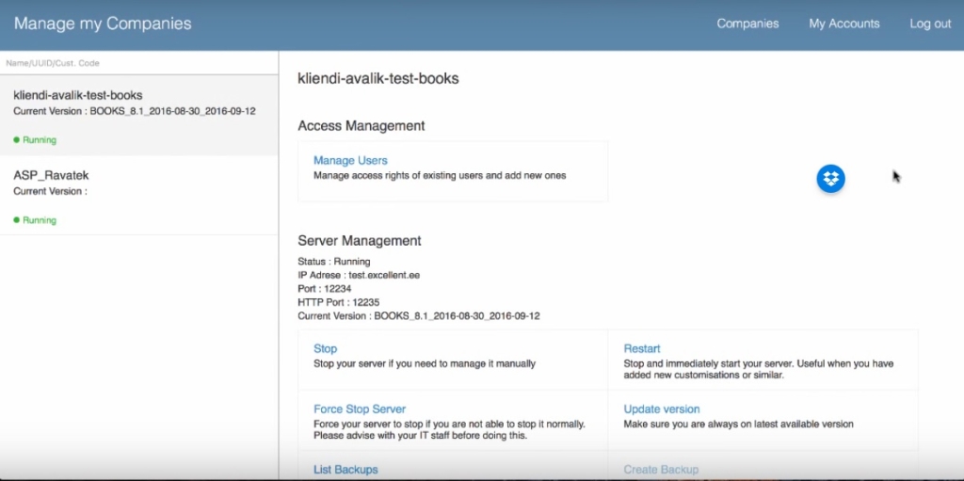
Task: Focus the Name/UUID/Cust. Code search field
Action: (139, 63)
